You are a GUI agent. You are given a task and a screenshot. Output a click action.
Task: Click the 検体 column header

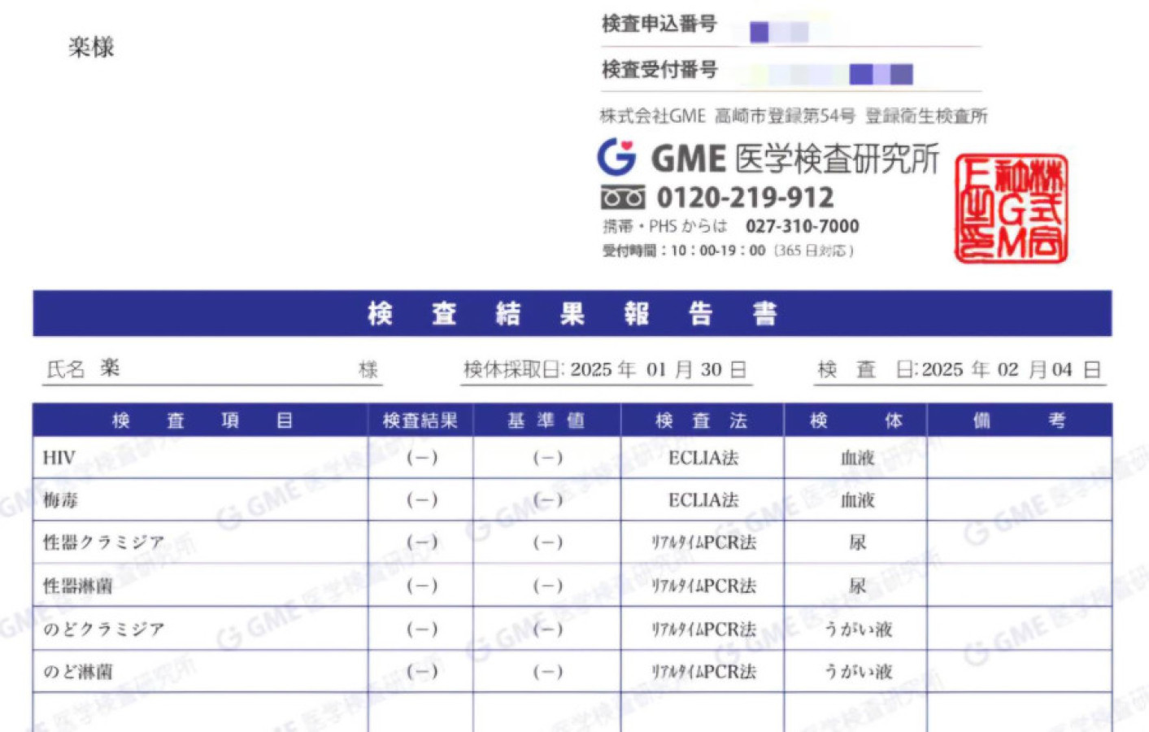[855, 420]
